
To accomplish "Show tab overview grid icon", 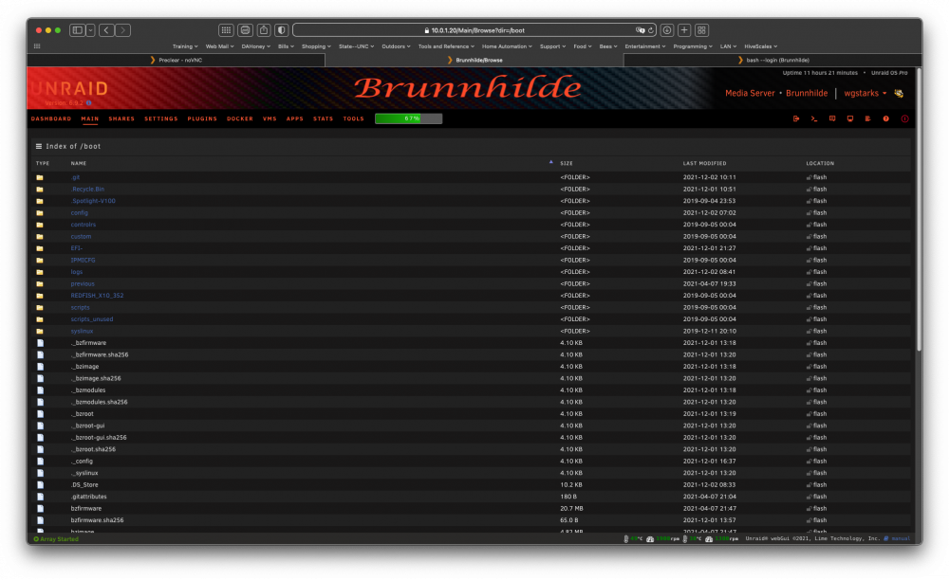I will click(x=701, y=30).
